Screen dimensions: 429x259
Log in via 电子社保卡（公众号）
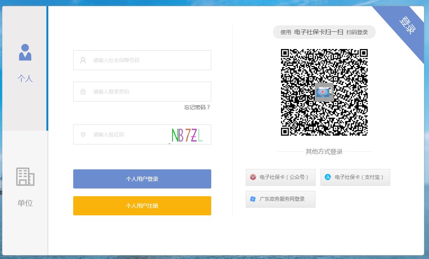coord(280,177)
